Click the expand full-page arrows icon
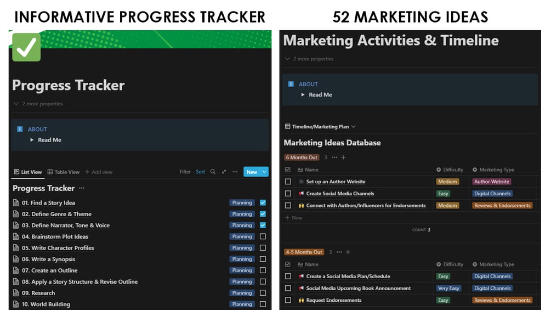The width and height of the screenshot is (551, 310). 224,172
